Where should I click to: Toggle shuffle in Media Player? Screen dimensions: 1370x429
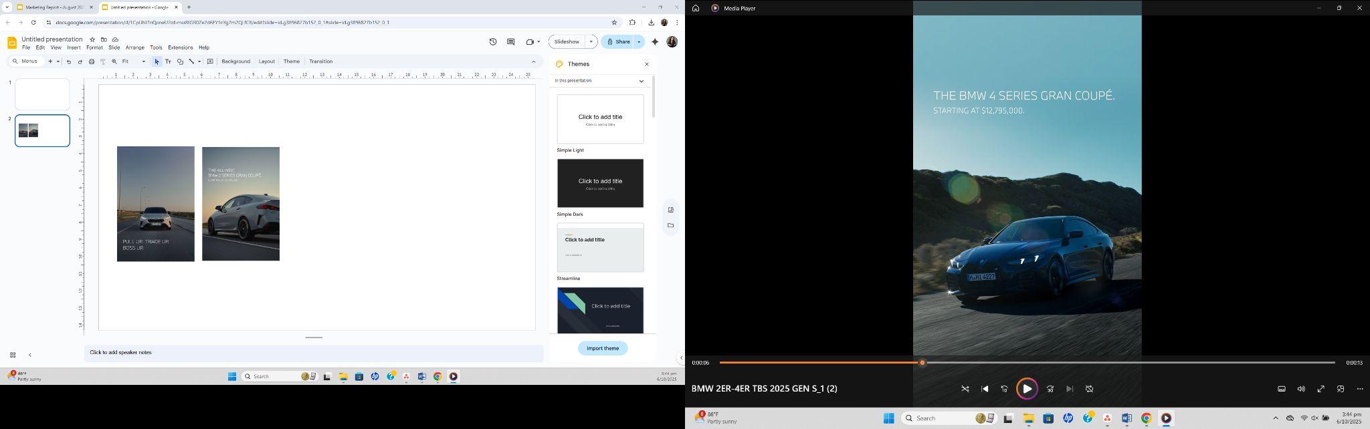coord(965,389)
